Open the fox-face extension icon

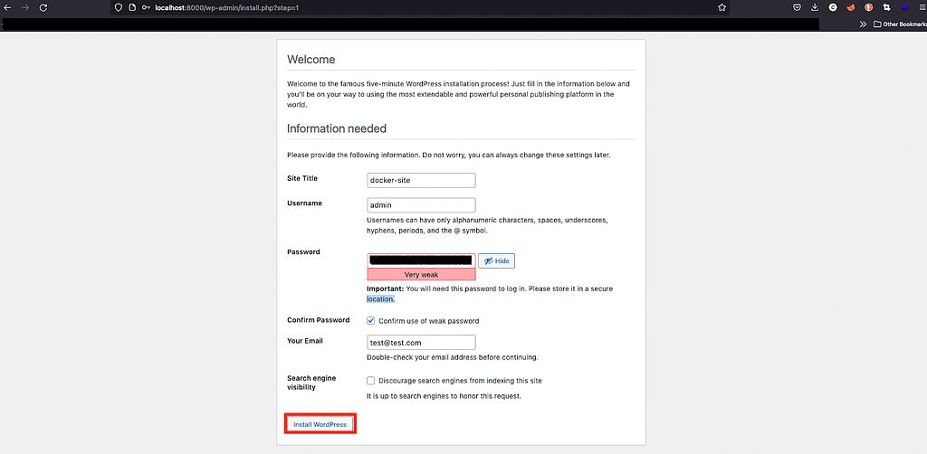[x=851, y=7]
